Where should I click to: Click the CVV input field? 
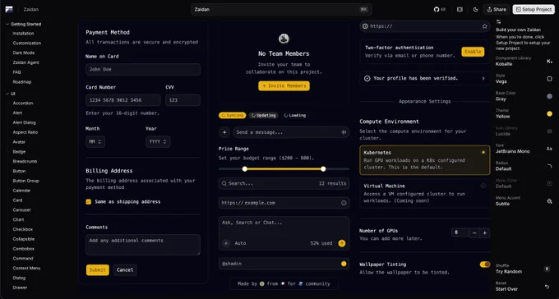[x=182, y=100]
